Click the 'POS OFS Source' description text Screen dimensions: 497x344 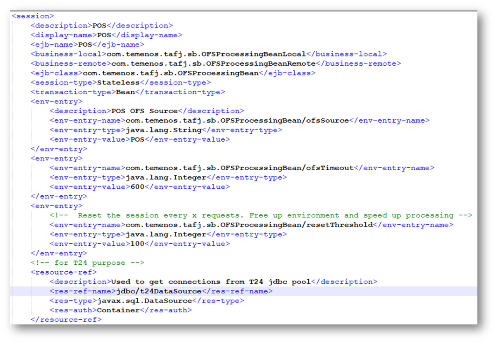coord(144,111)
